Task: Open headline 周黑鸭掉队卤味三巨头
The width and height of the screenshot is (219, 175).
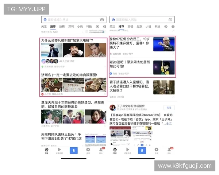Action: point(61,136)
